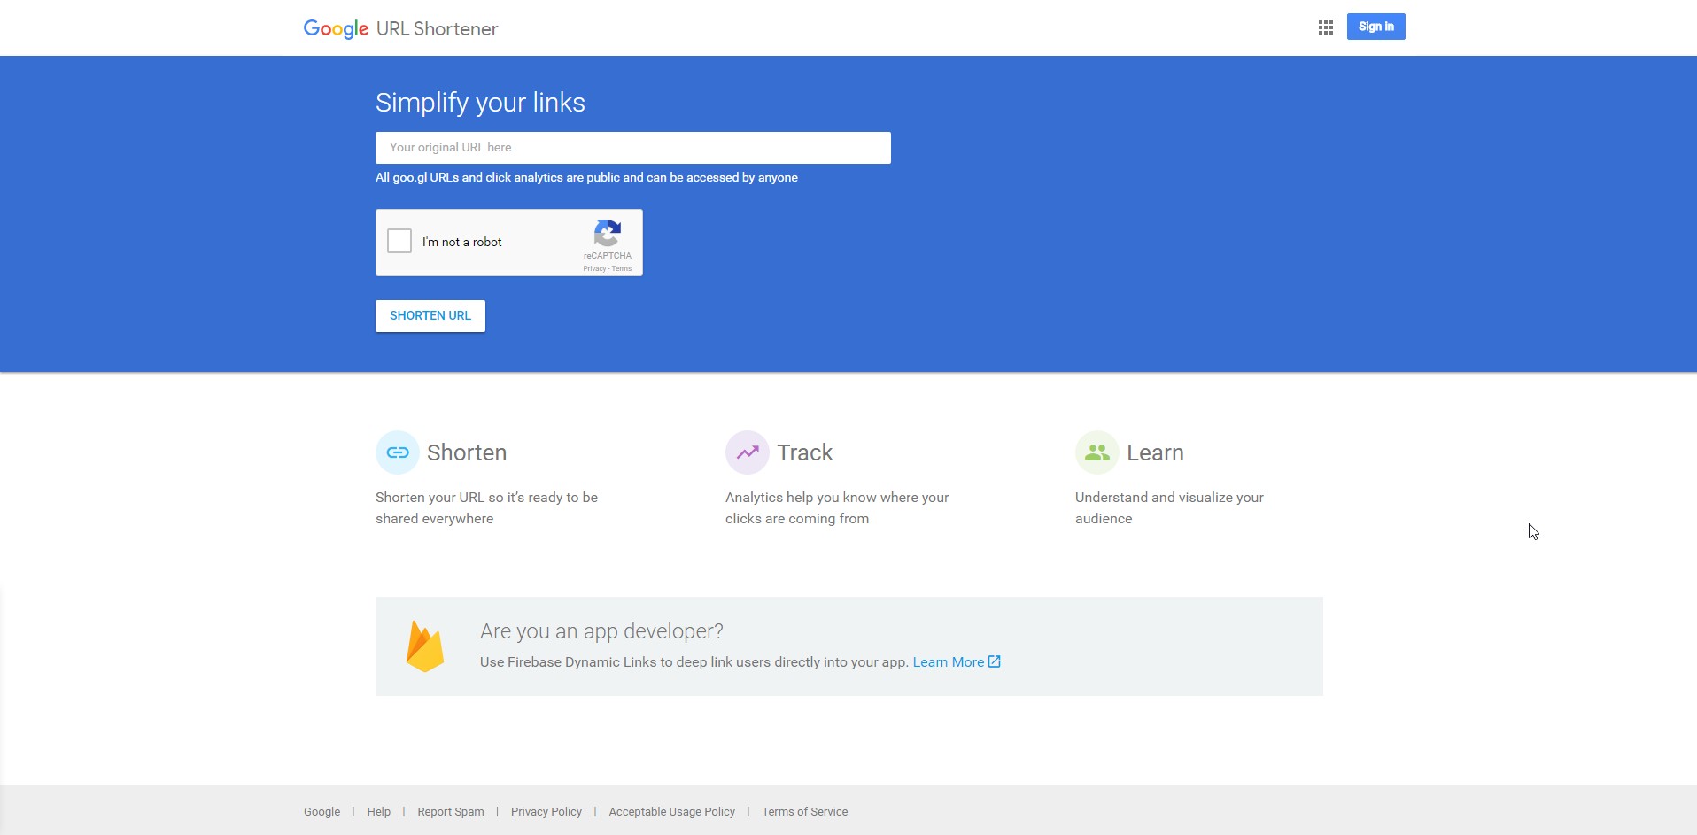View the Privacy Policy footer link
This screenshot has height=835, width=1697.
(546, 812)
